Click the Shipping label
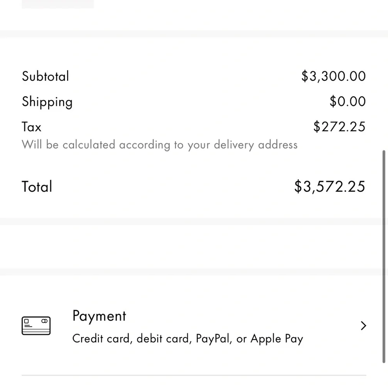The height and width of the screenshot is (388, 388). pos(47,102)
